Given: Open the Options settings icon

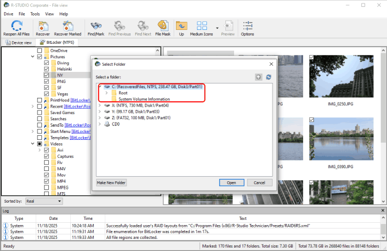Looking at the screenshot, I should tap(247, 26).
